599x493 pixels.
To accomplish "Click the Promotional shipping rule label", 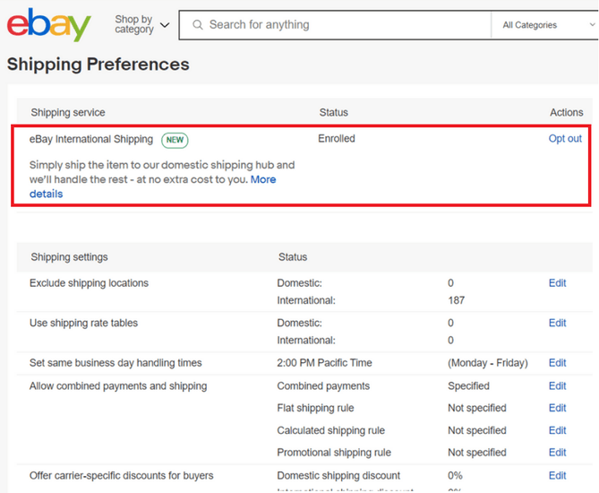I will [x=334, y=453].
